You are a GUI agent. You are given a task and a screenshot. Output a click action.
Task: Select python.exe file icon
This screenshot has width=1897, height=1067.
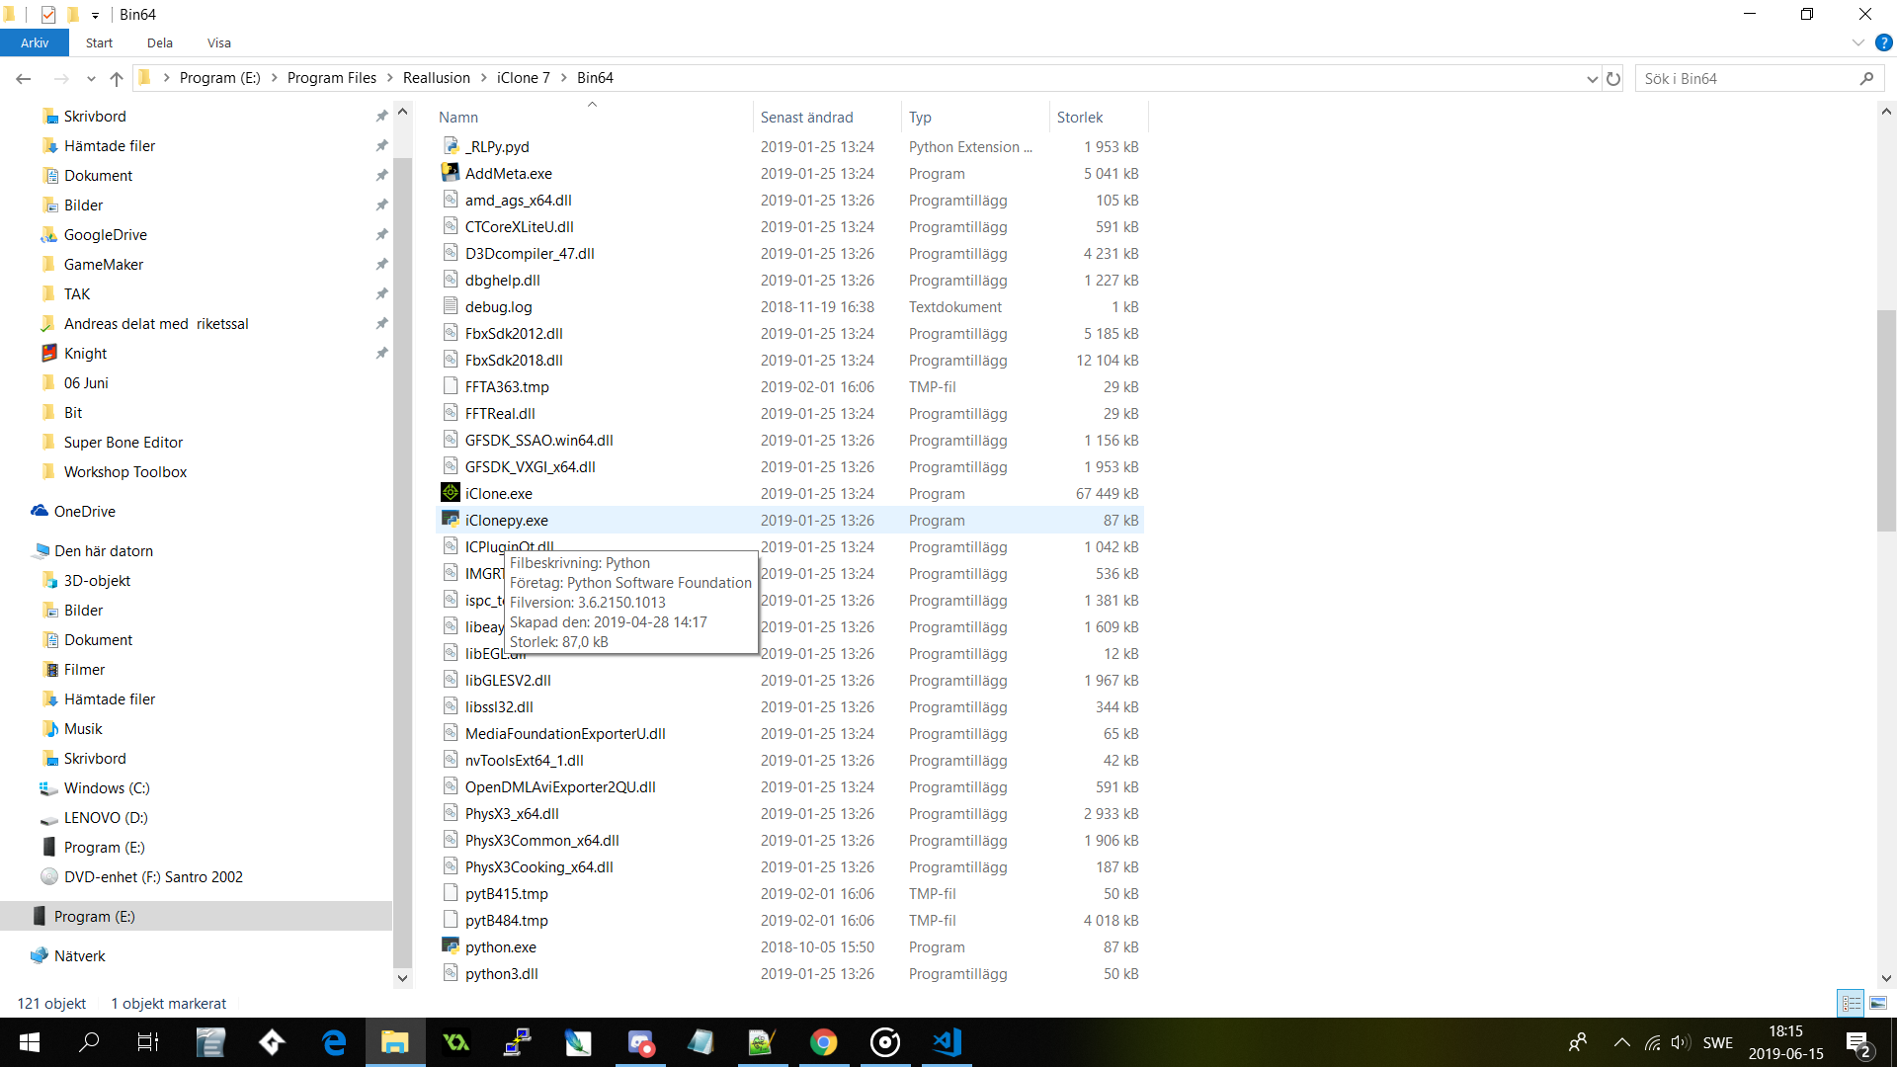(x=451, y=945)
